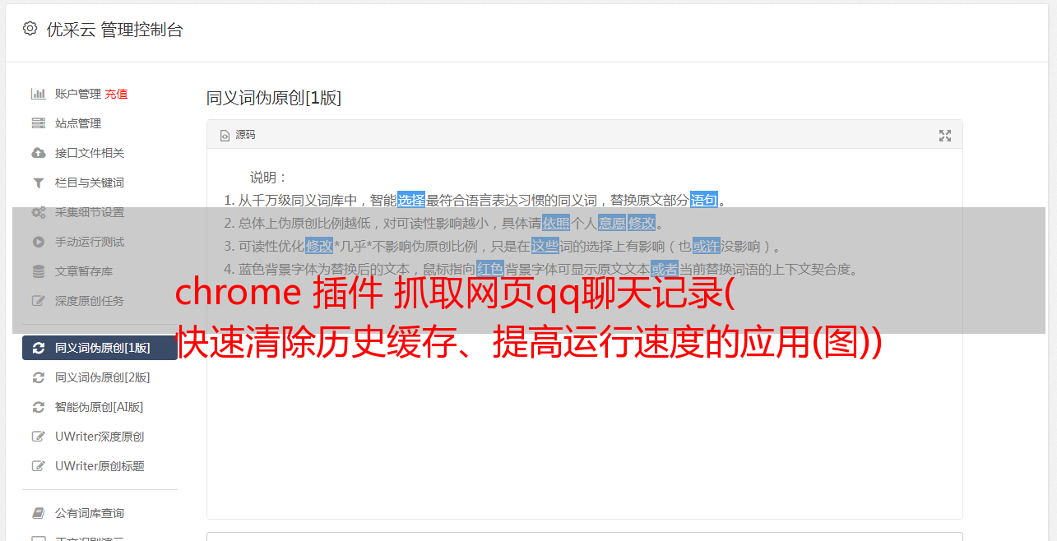Click the 公有词库查询 book icon
Screen dimensions: 1057x541
pyautogui.click(x=38, y=513)
